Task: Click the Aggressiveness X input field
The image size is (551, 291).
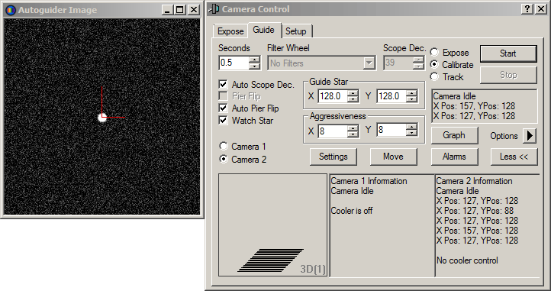Action: 333,131
